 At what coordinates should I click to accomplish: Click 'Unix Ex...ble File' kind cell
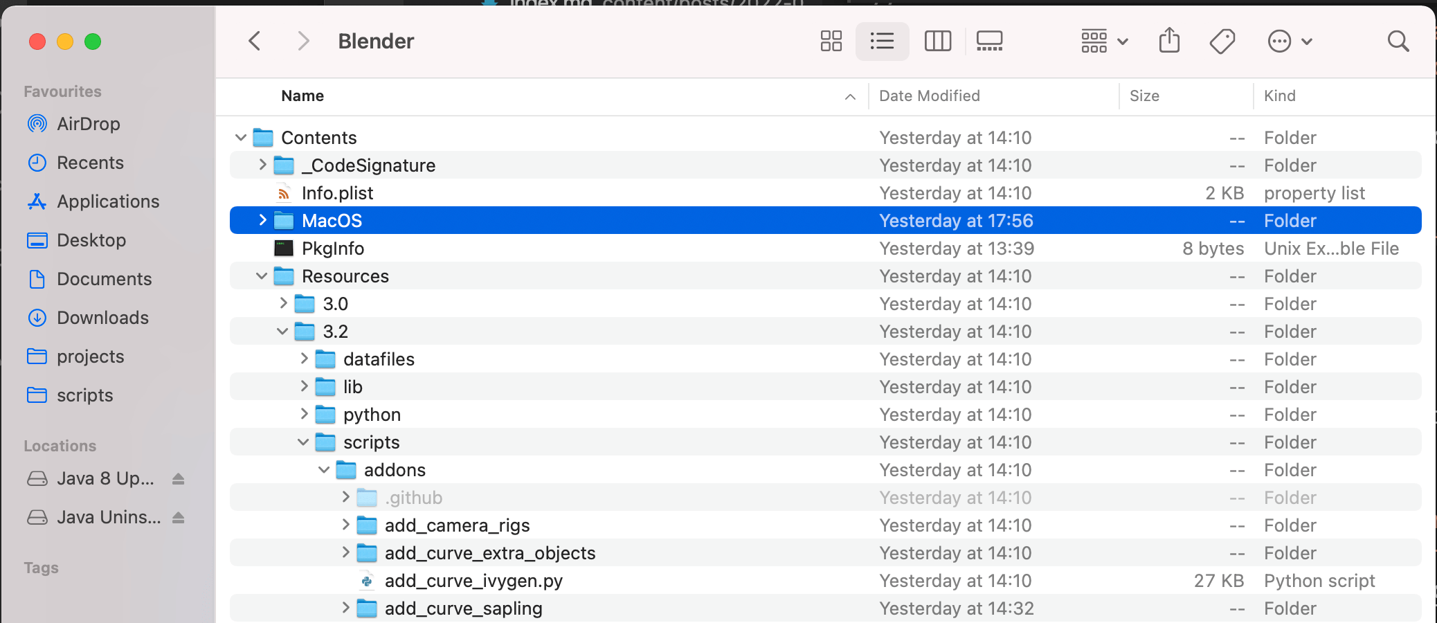point(1331,249)
